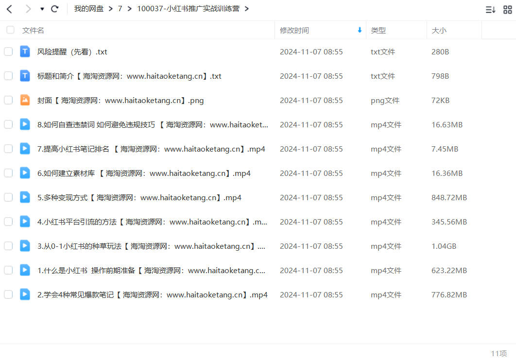
Task: Select file name 5.多种变现方式 mp4
Action: [x=139, y=198]
